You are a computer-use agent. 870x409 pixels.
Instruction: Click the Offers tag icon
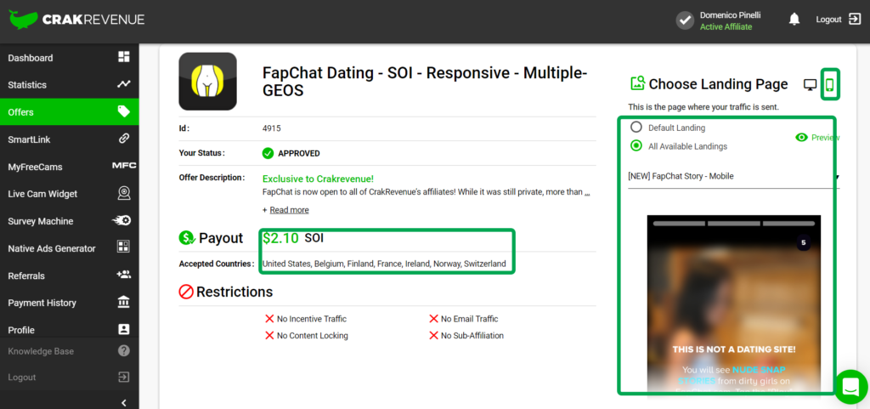click(124, 111)
